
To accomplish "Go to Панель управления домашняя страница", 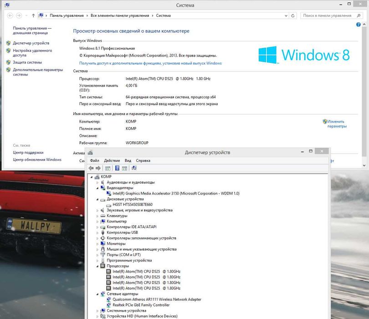I will (32, 31).
